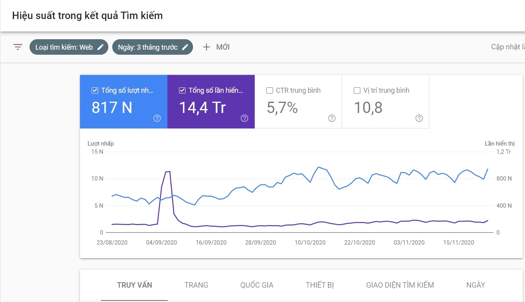Click the Lượt nhấp axis title

pyautogui.click(x=101, y=144)
